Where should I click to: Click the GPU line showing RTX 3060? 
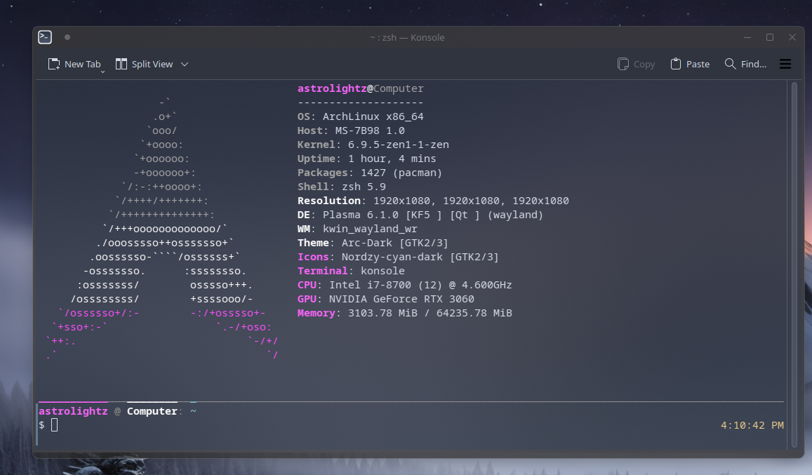[386, 299]
